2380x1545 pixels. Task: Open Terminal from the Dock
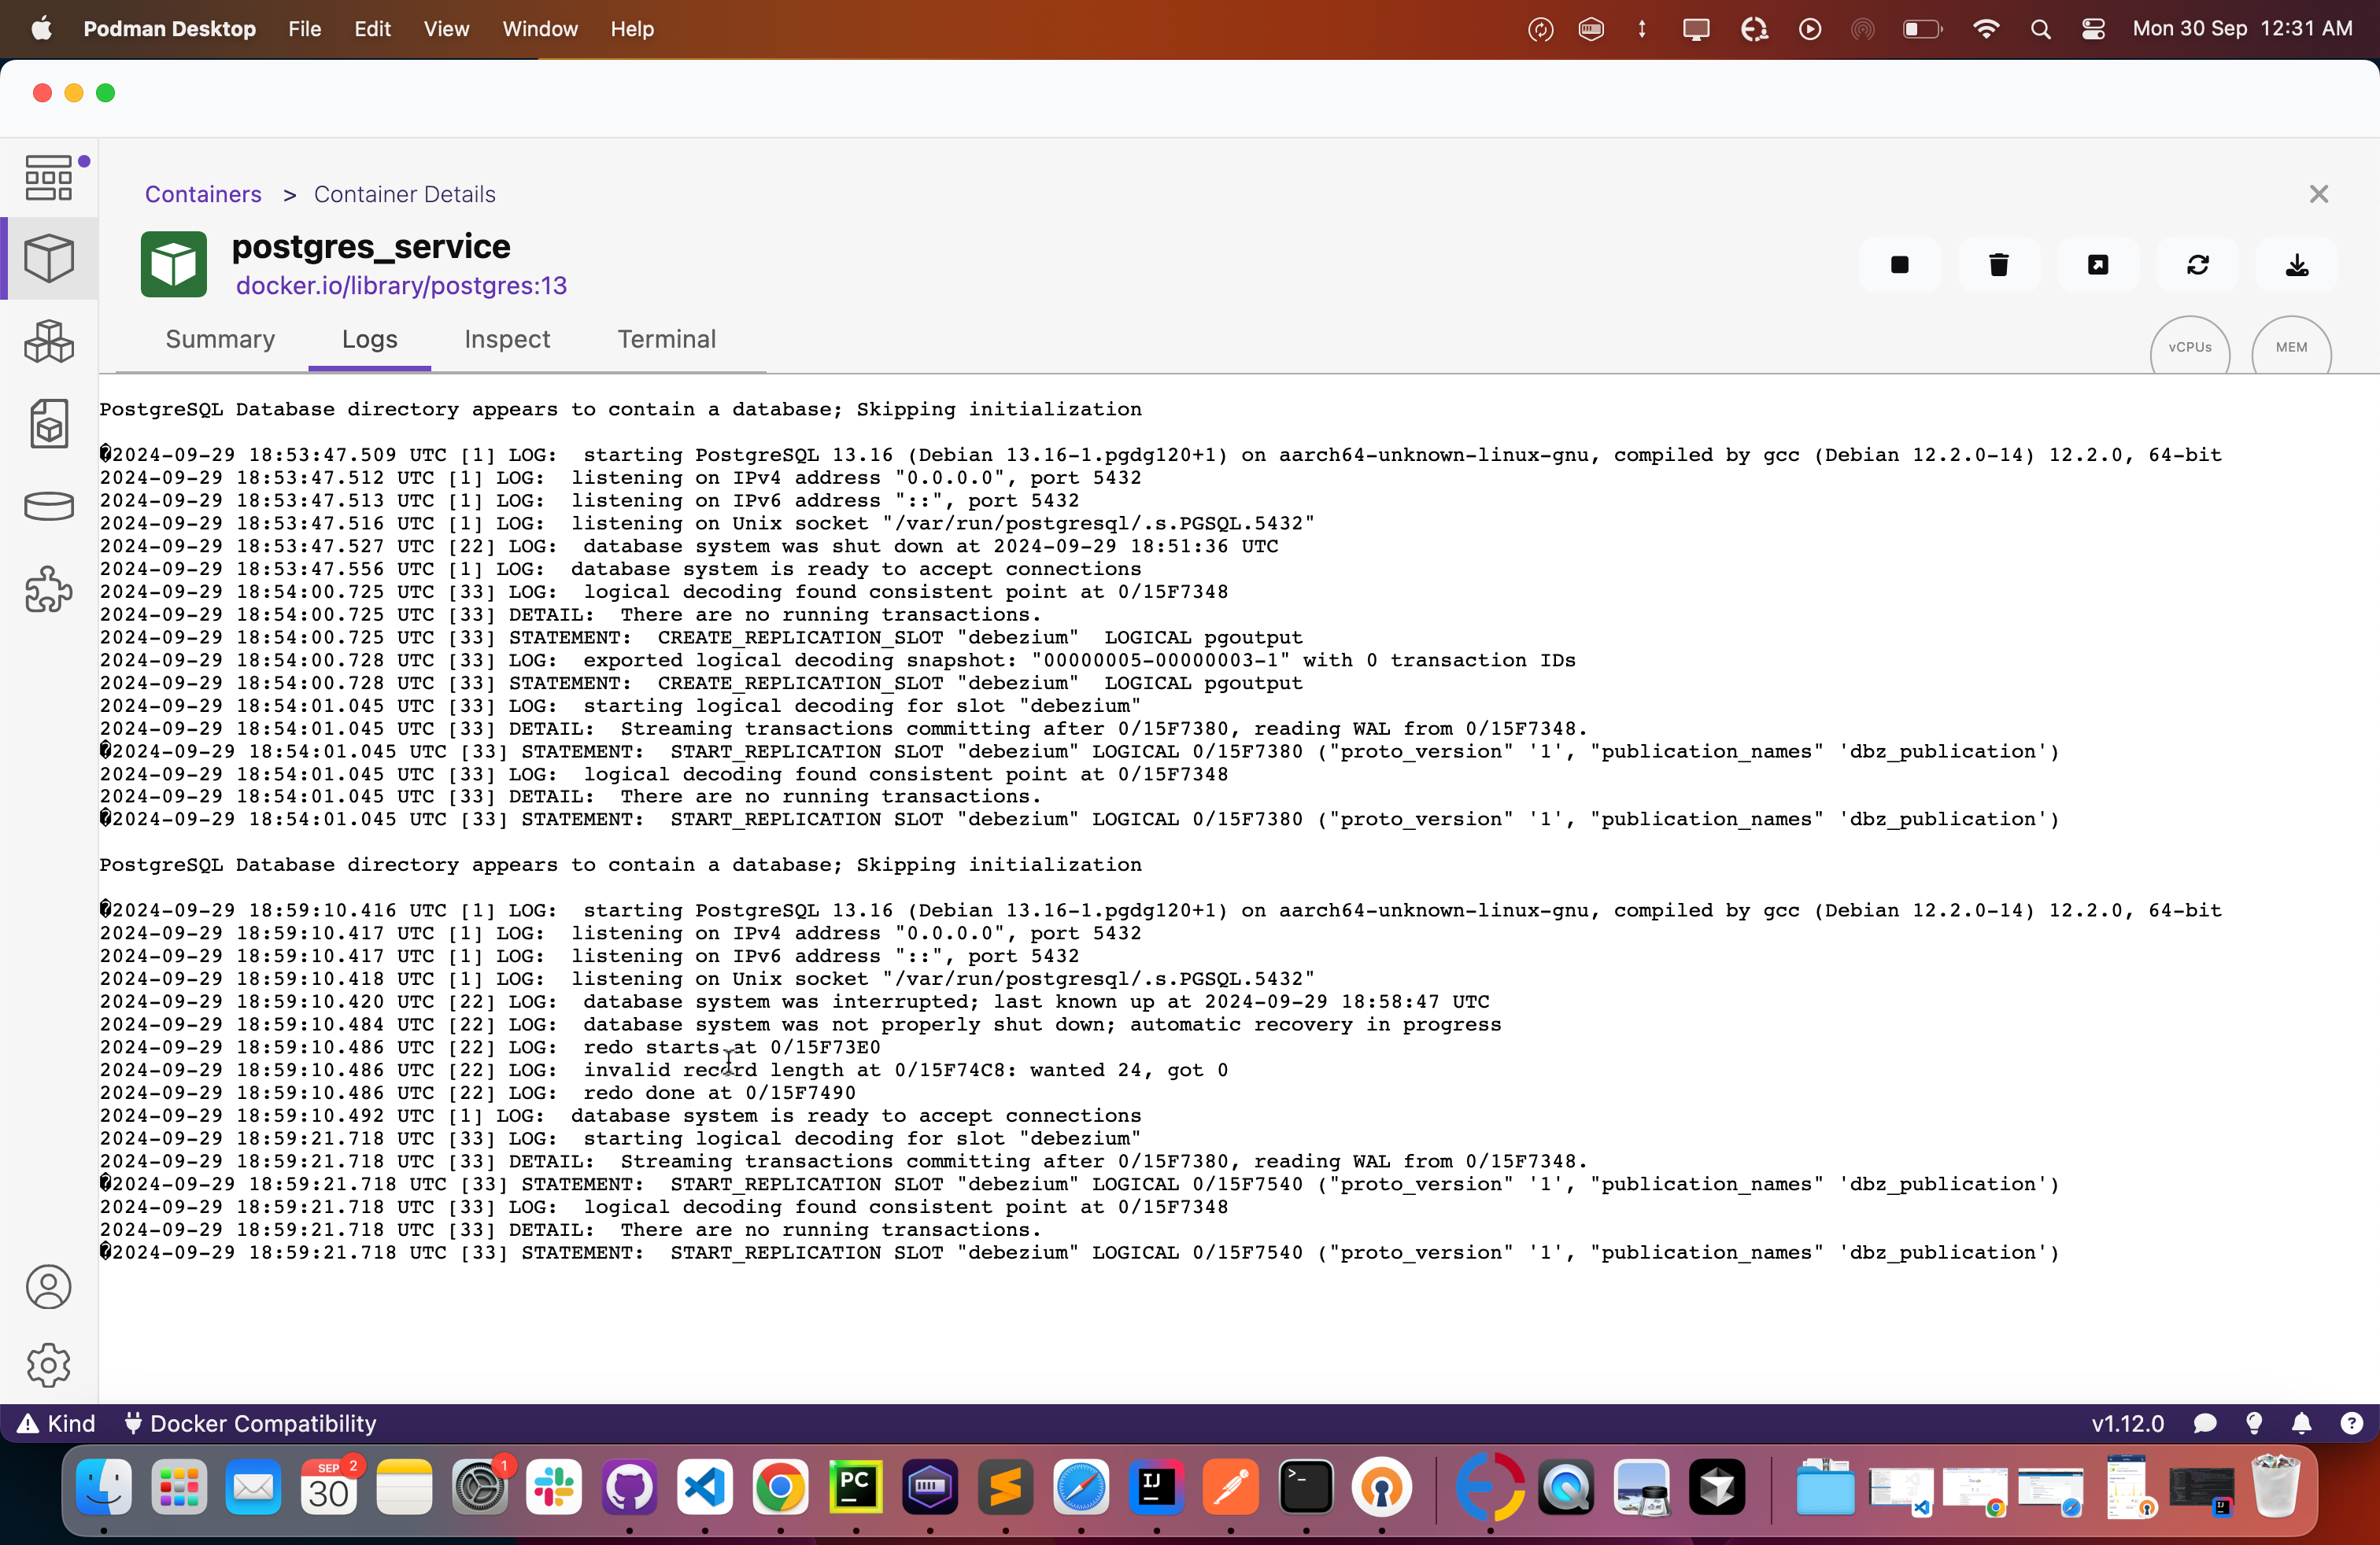click(x=1306, y=1488)
